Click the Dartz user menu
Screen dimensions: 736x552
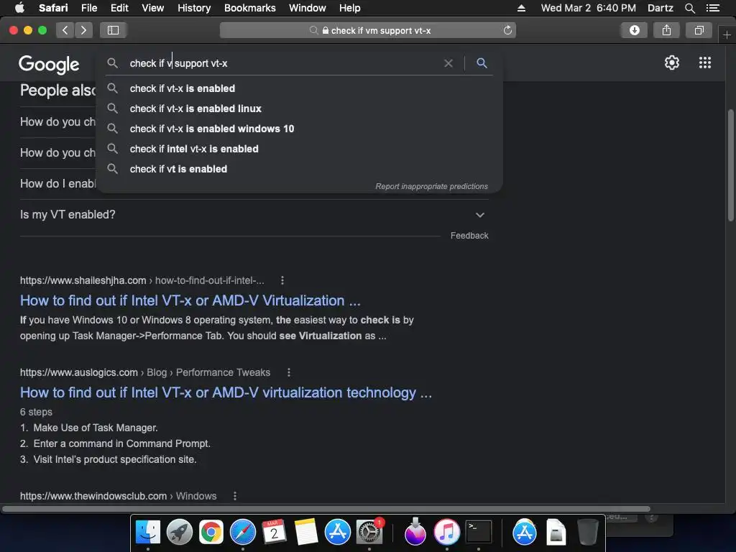[660, 8]
